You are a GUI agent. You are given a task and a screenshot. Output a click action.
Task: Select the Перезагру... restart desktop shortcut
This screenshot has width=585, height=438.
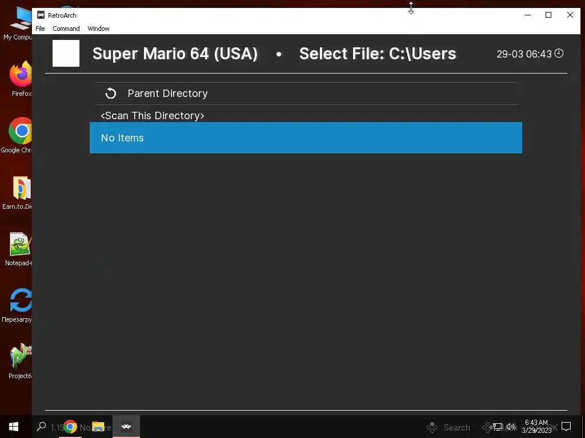click(x=17, y=306)
